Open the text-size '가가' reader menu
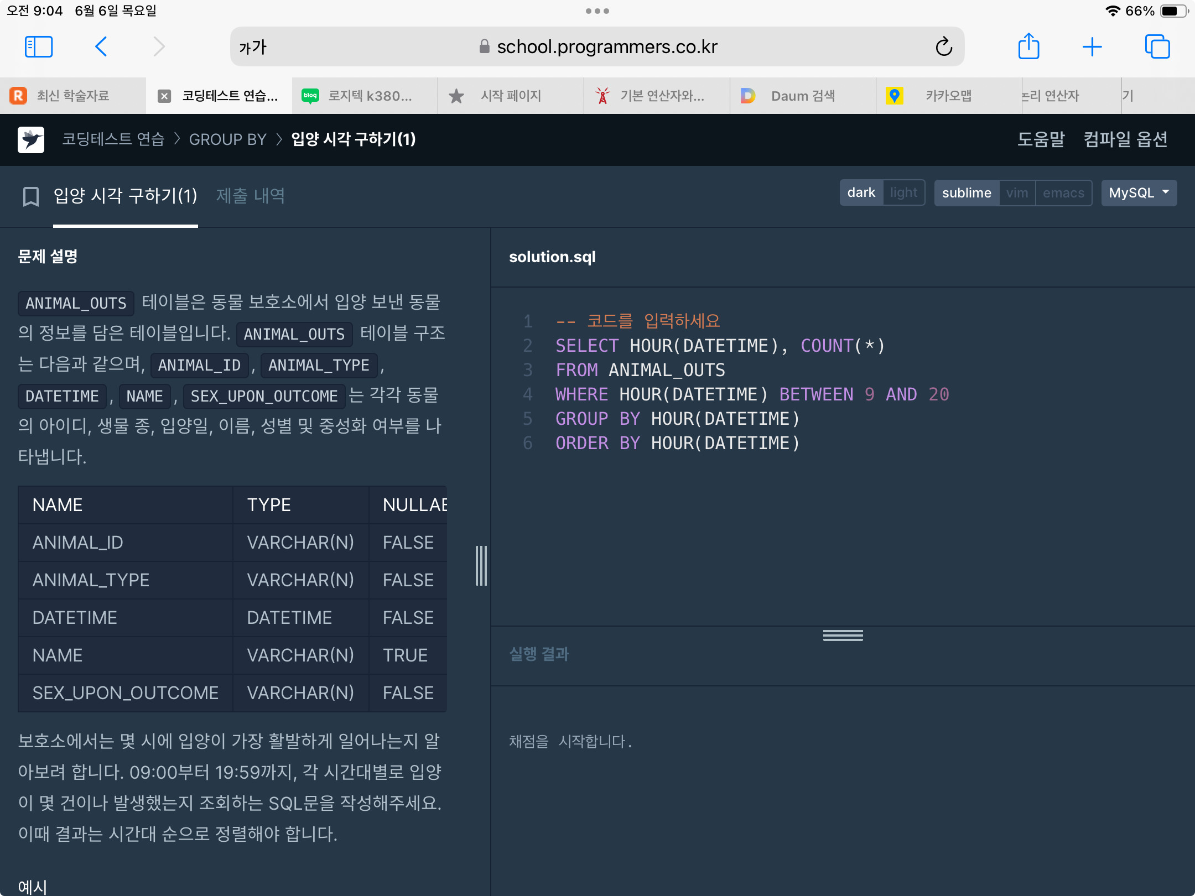This screenshot has height=896, width=1195. pyautogui.click(x=253, y=47)
